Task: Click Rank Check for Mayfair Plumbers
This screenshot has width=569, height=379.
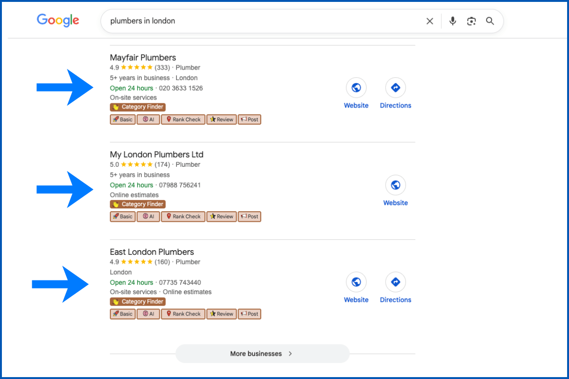Action: pos(183,119)
